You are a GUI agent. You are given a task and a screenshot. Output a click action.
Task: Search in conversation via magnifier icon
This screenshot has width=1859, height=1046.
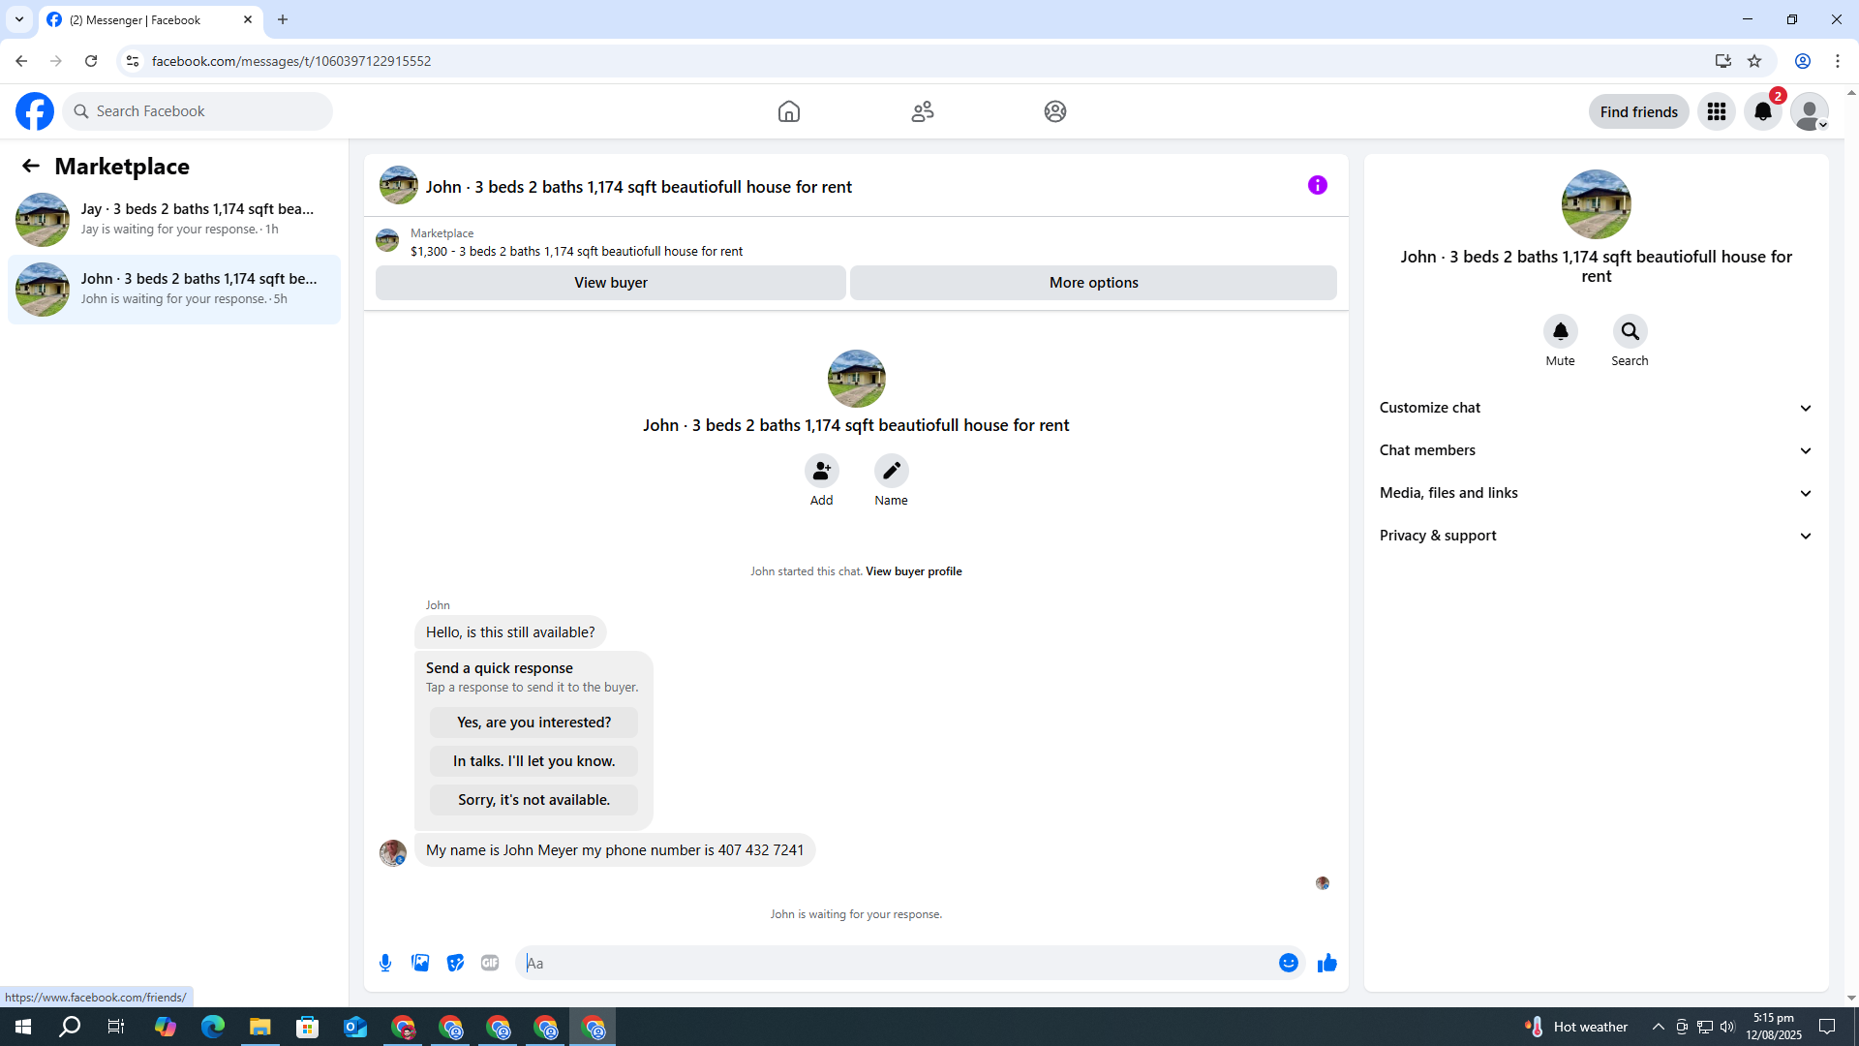pyautogui.click(x=1630, y=332)
